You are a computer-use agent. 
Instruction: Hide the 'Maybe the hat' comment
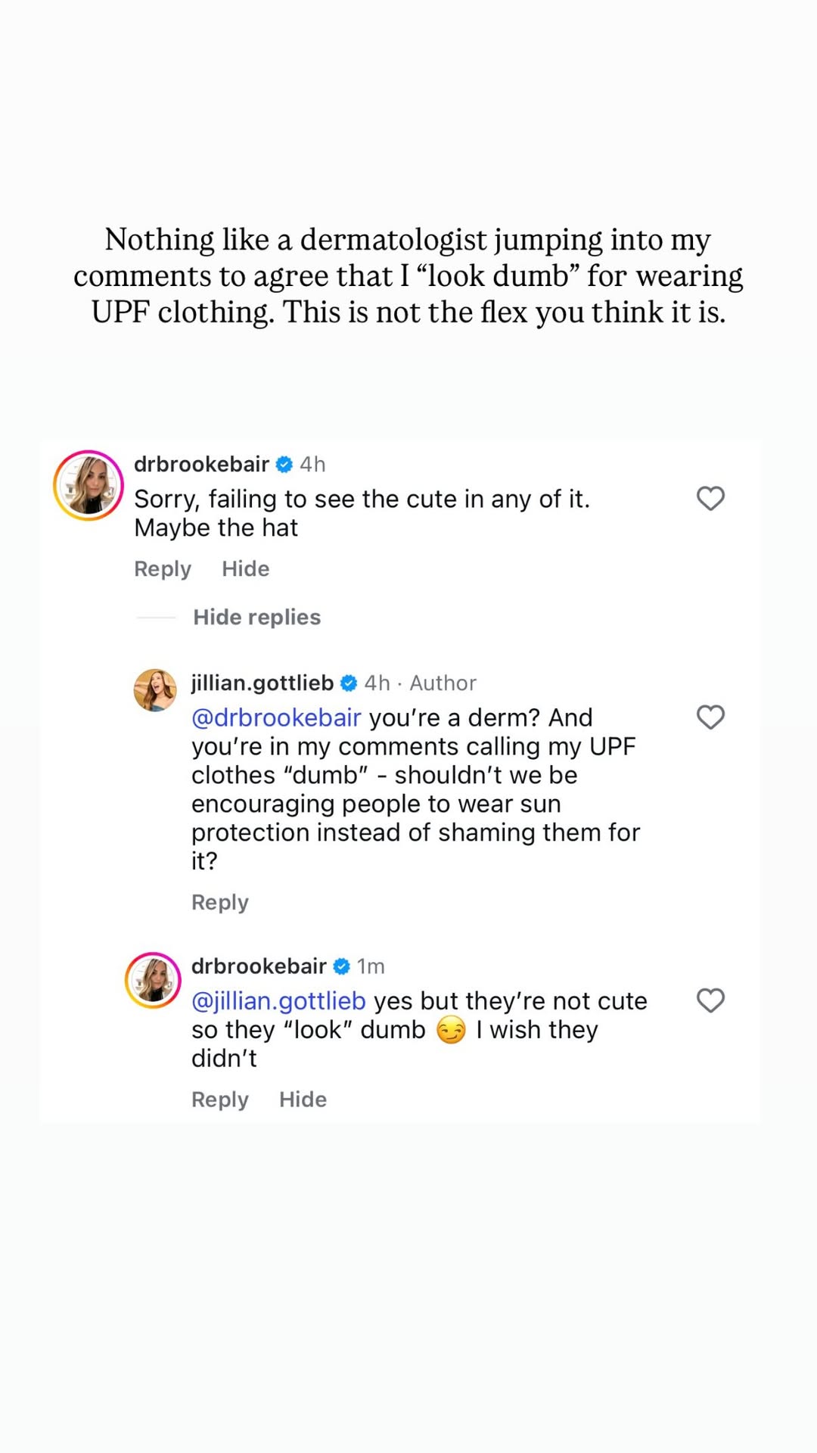click(x=246, y=569)
